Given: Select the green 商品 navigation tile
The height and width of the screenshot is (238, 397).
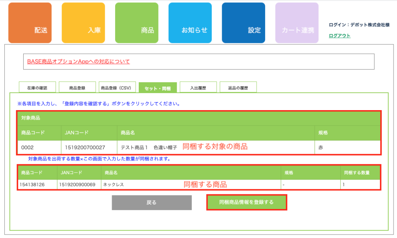Looking at the screenshot, I should click(x=136, y=23).
